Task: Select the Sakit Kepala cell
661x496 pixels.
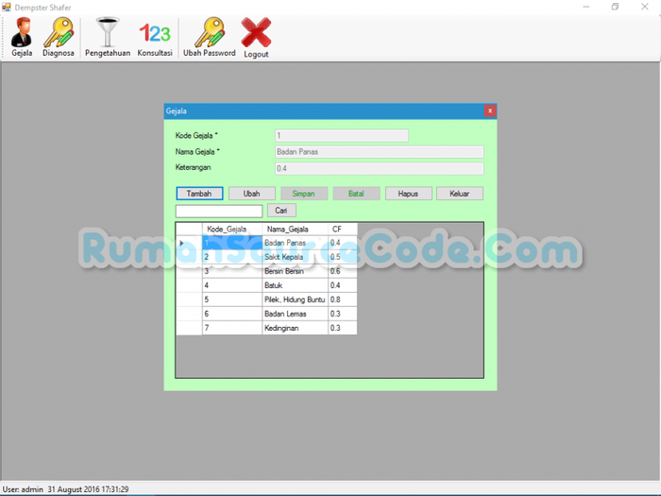Action: pos(295,257)
